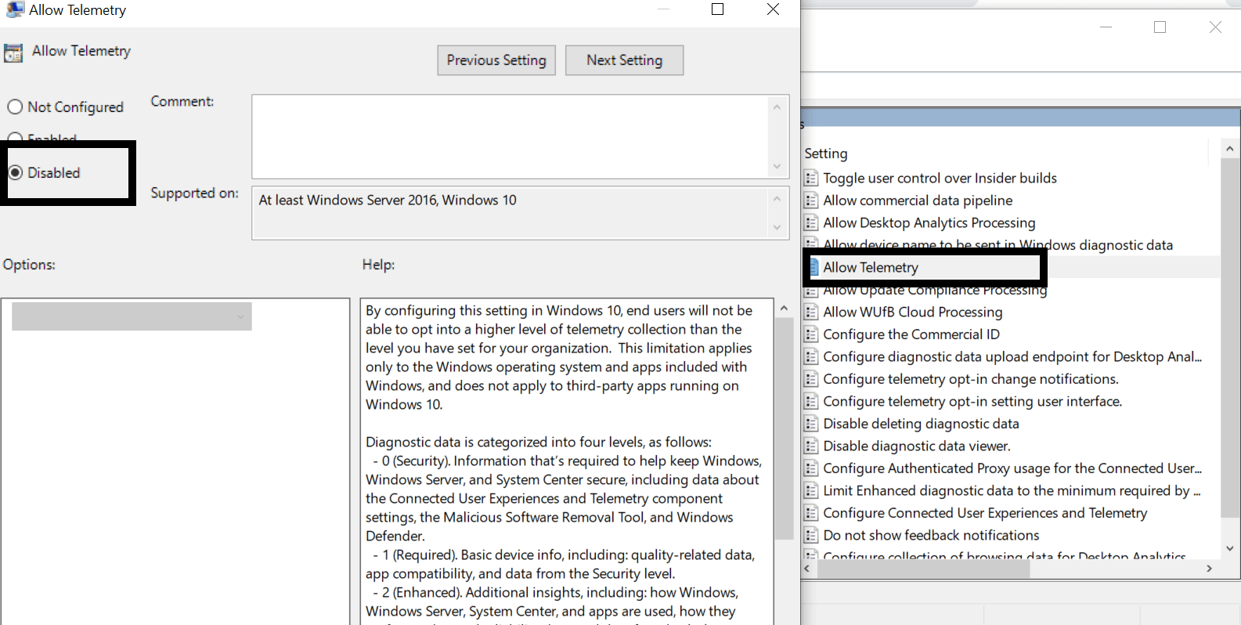Click icon beside Do not show feedback notifications

pos(811,536)
